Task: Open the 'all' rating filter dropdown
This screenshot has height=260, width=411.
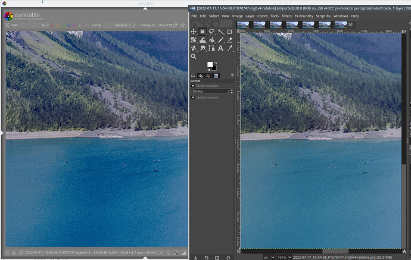Action: (44, 25)
